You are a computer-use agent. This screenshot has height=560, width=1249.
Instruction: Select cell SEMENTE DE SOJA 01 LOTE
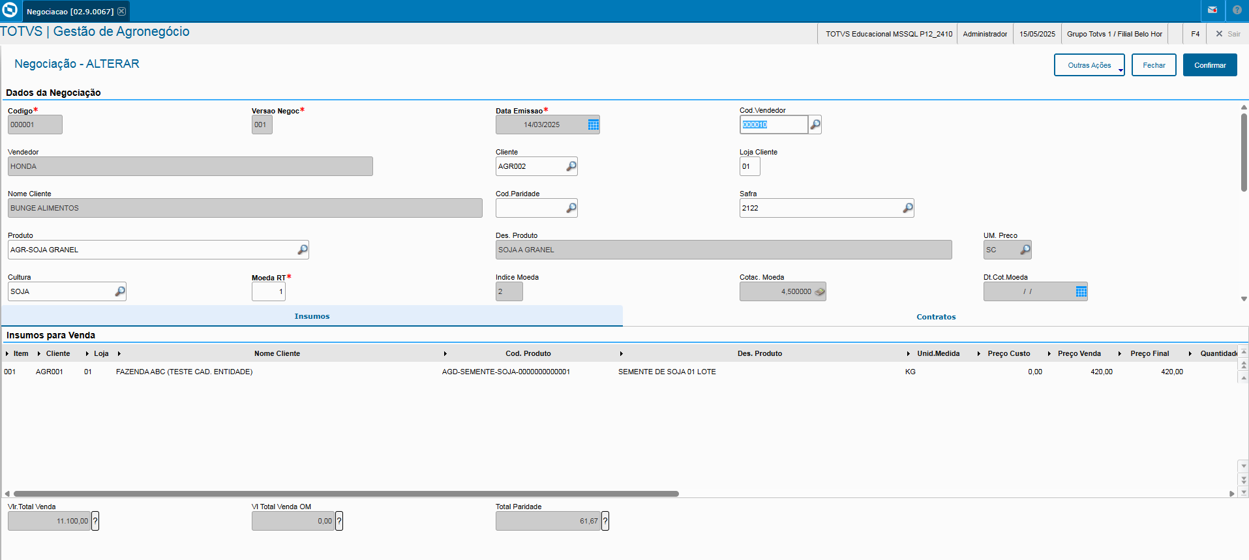click(x=667, y=372)
